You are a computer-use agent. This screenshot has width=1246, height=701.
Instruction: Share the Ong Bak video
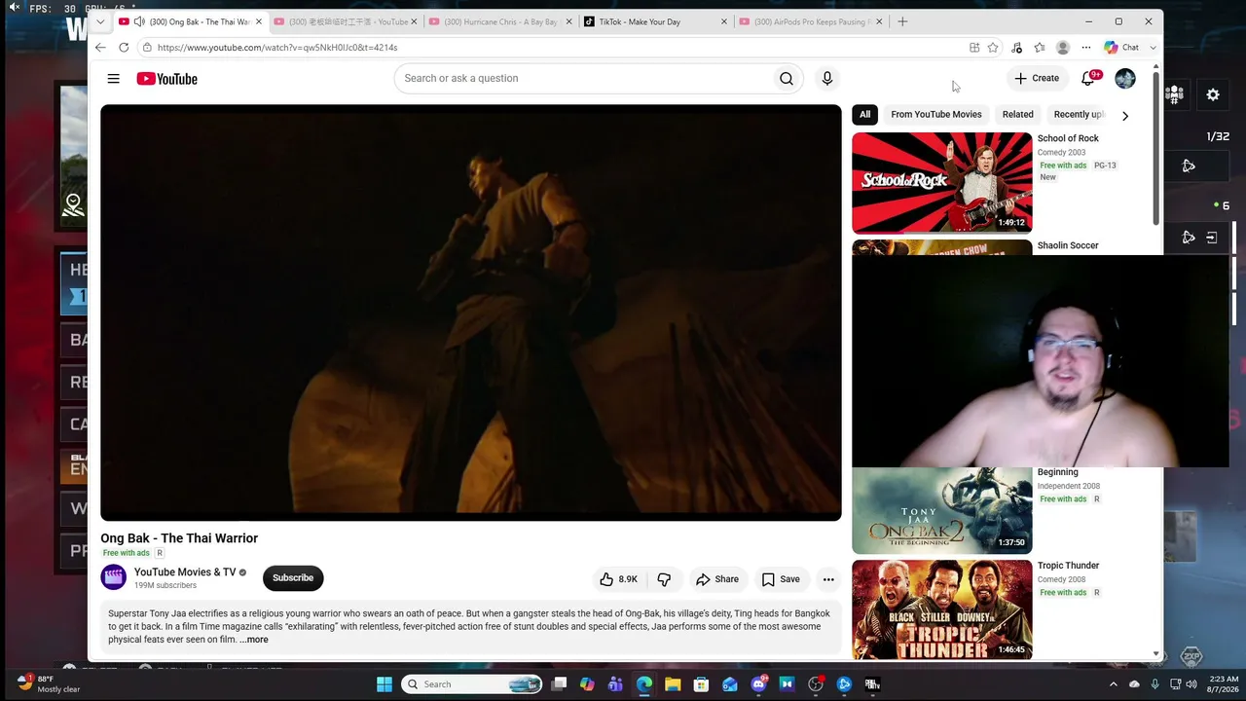point(717,579)
